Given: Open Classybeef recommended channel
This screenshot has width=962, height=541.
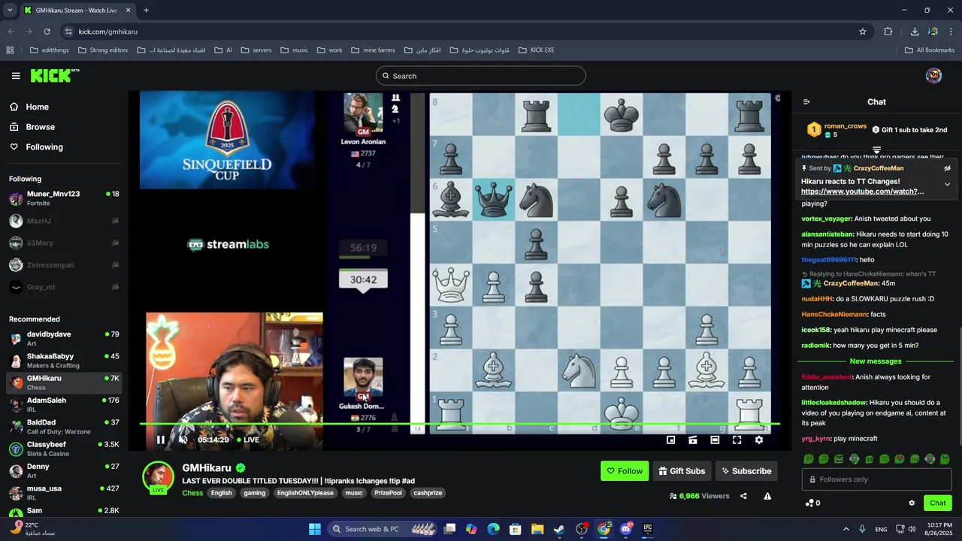Looking at the screenshot, I should point(63,449).
